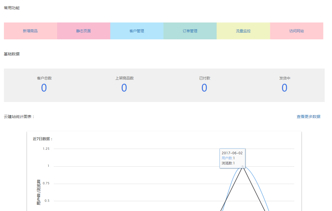Open the 客户管理 shortcut tile
The image size is (332, 211).
[x=137, y=31]
